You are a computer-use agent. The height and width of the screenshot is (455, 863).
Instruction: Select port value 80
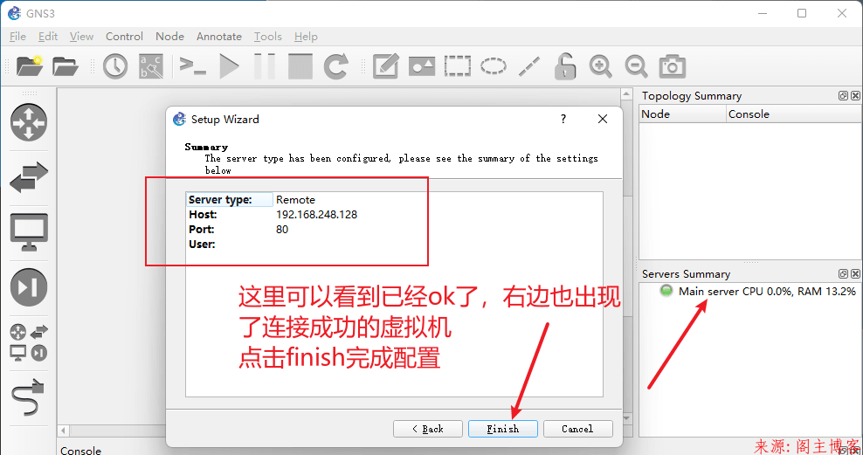coord(282,230)
